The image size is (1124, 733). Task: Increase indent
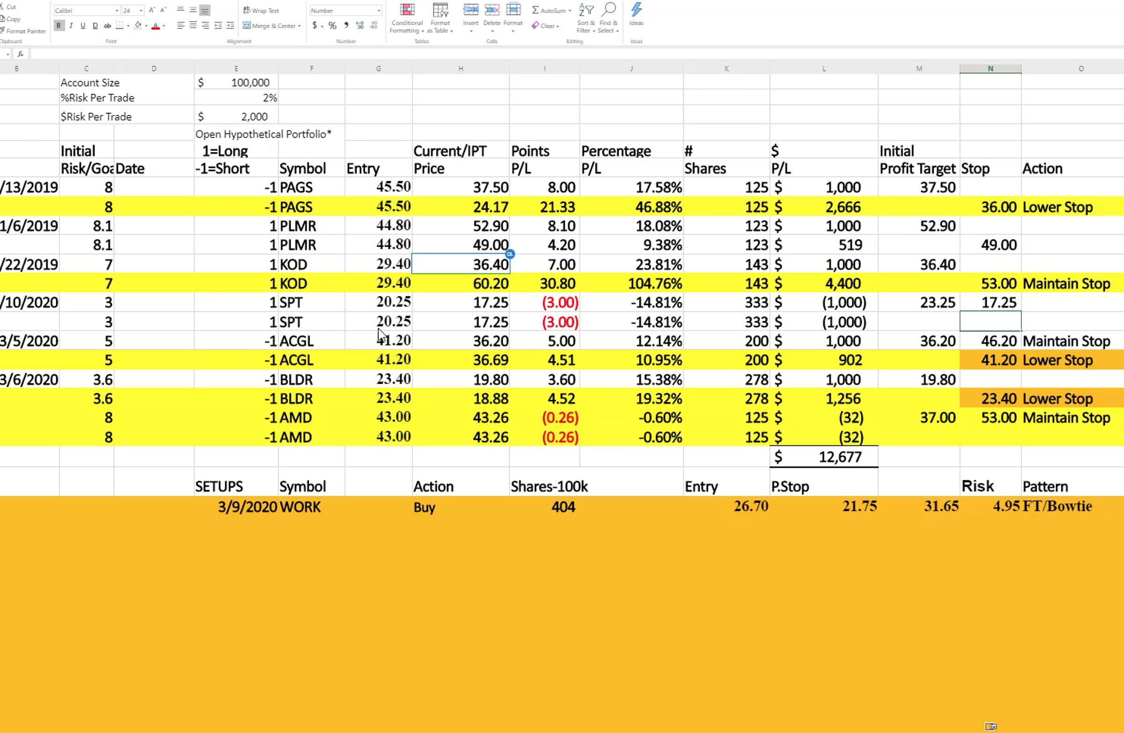(230, 25)
